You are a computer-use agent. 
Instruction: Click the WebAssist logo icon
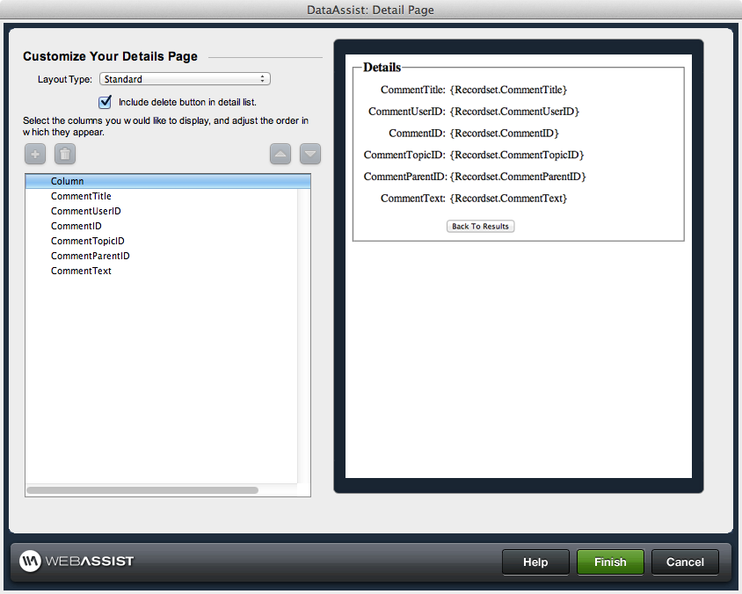(29, 561)
